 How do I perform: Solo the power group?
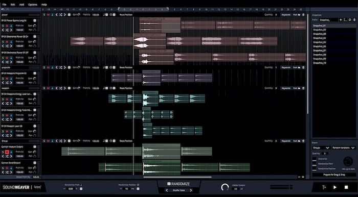tap(44, 15)
